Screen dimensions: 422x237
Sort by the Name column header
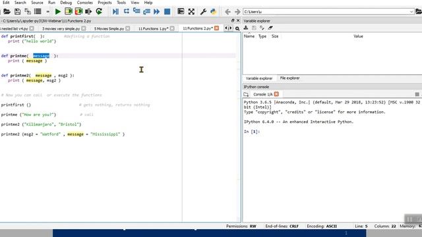pyautogui.click(x=249, y=36)
